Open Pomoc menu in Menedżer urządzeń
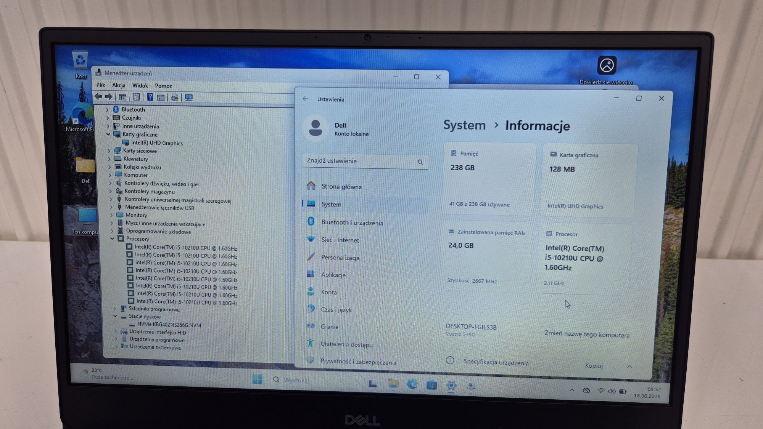Image resolution: width=763 pixels, height=429 pixels. [x=164, y=86]
